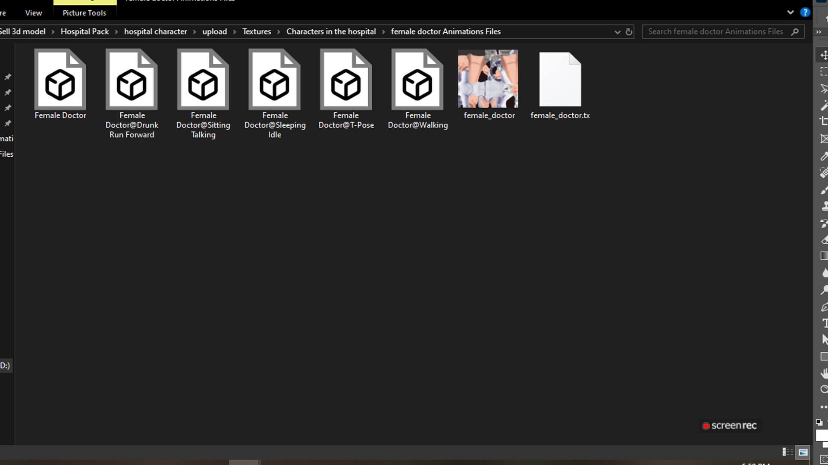Expand the ribbon with the chevron

click(790, 12)
